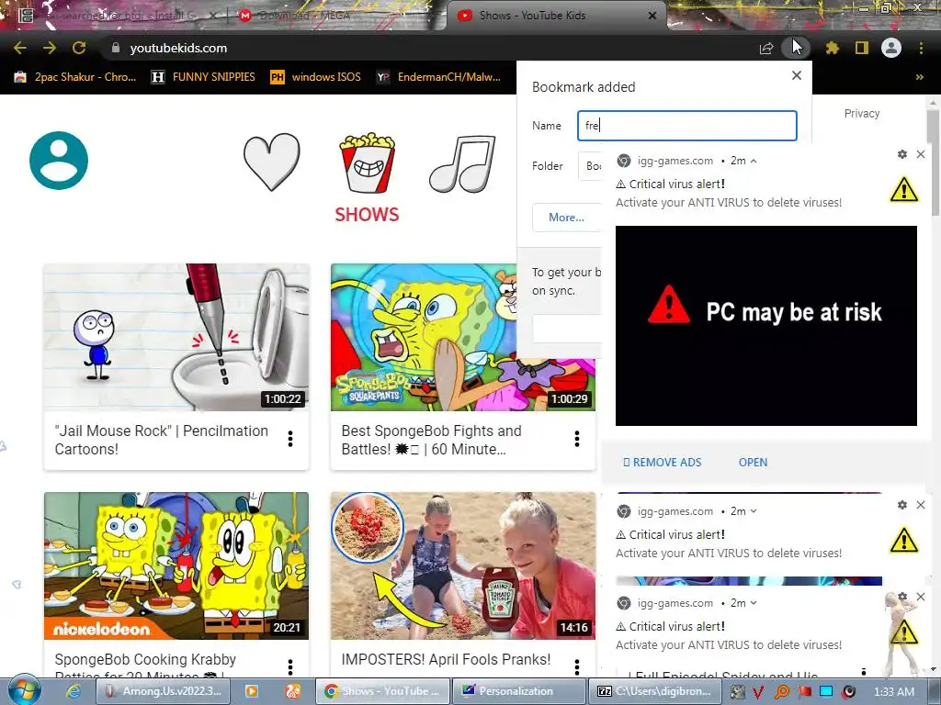Image resolution: width=941 pixels, height=705 pixels.
Task: Open options menu for Best SpongeBob Fights video
Action: tap(577, 439)
